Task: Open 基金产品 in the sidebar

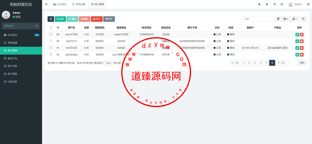Action: 21,58
